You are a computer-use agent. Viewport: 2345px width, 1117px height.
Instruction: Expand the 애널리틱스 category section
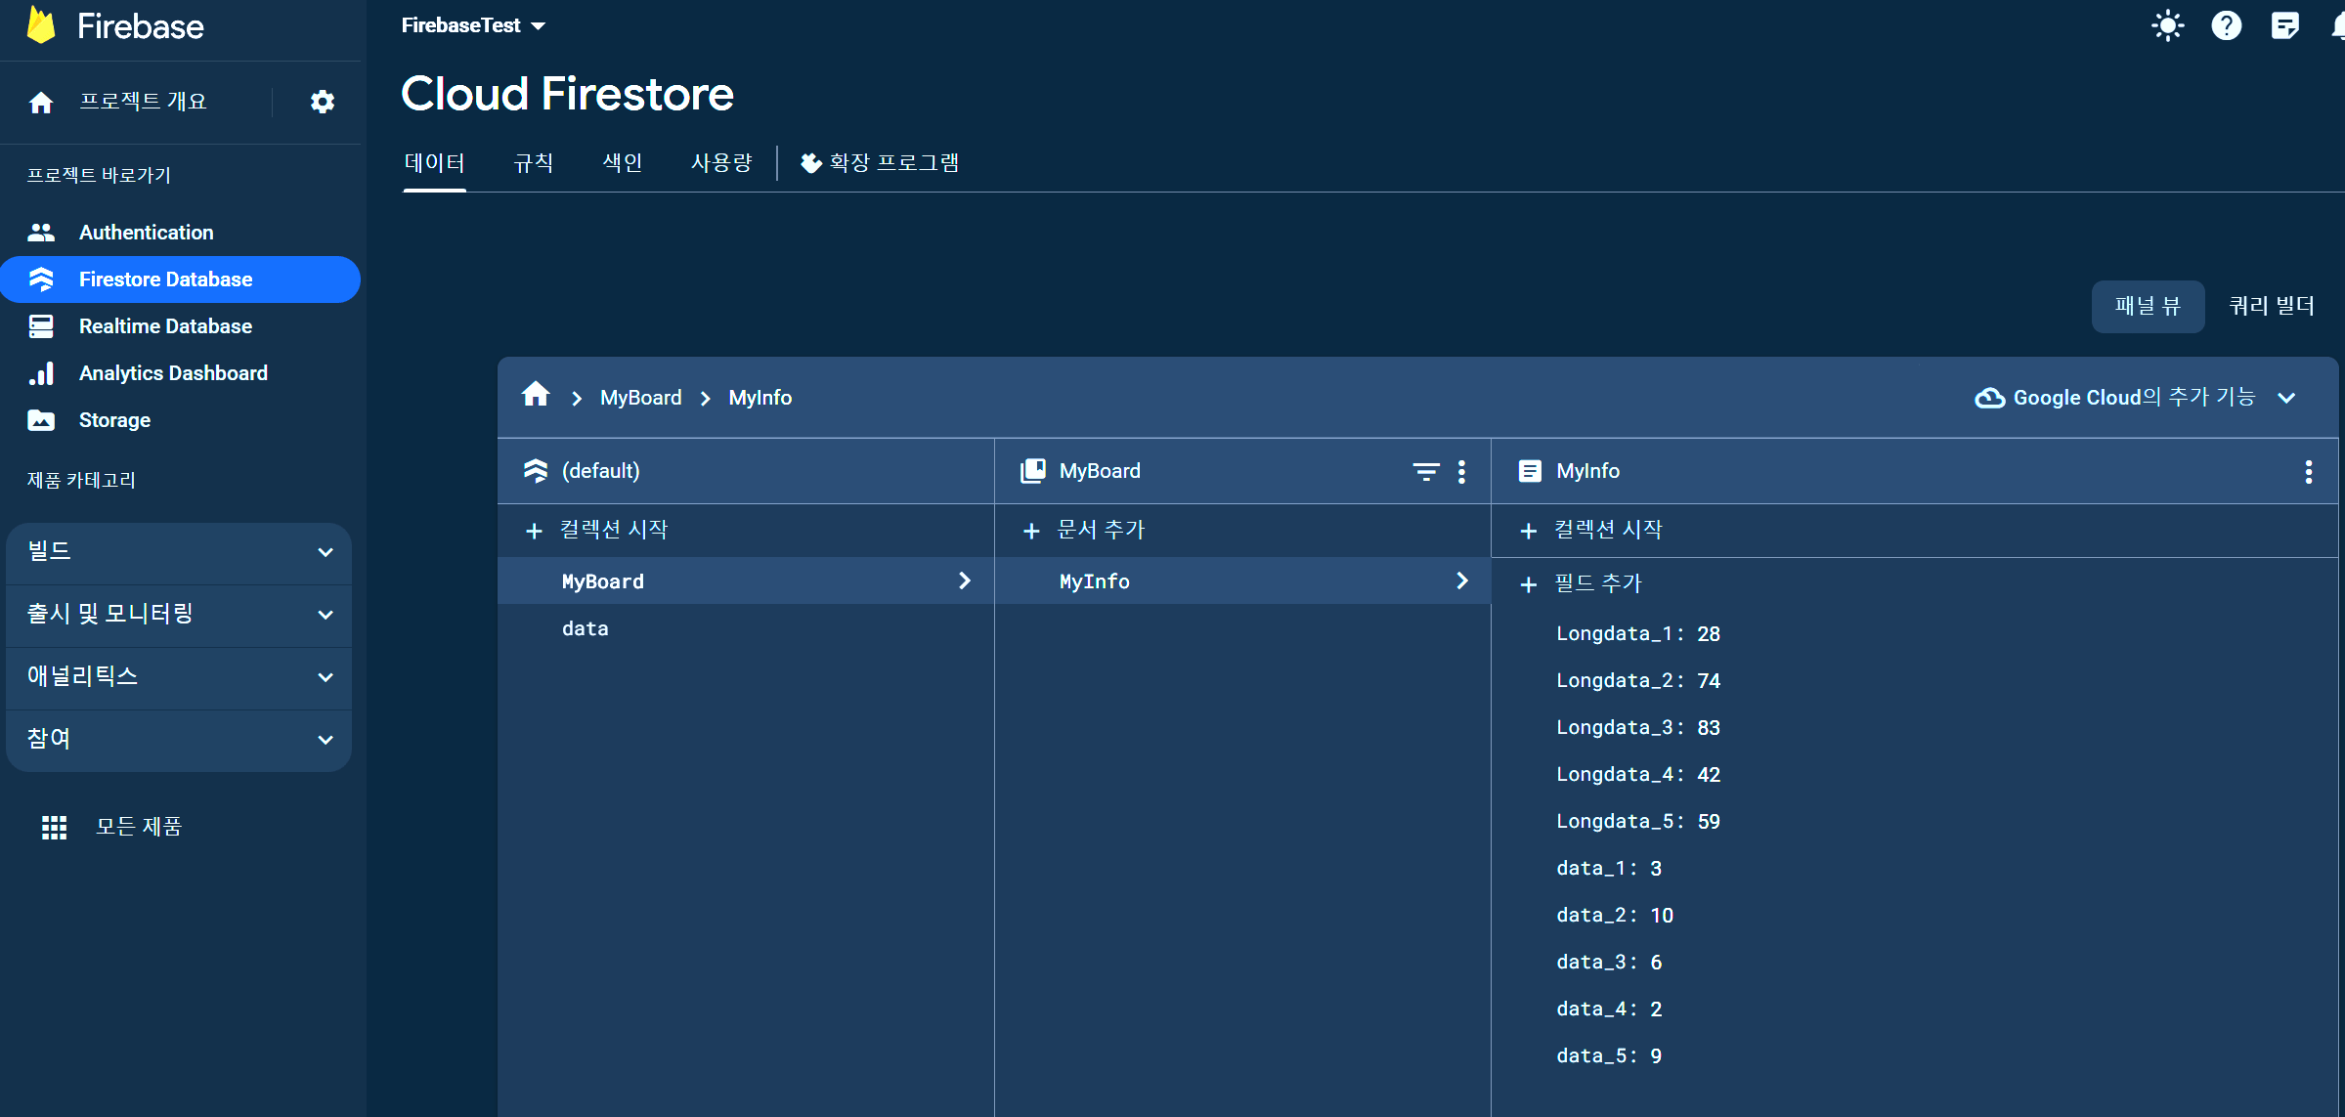point(179,677)
